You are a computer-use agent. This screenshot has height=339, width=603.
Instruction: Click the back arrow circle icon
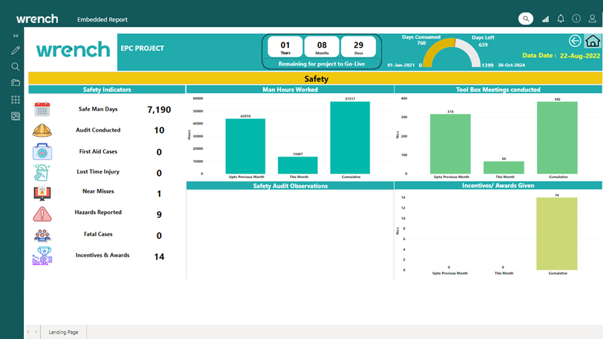pyautogui.click(x=575, y=41)
